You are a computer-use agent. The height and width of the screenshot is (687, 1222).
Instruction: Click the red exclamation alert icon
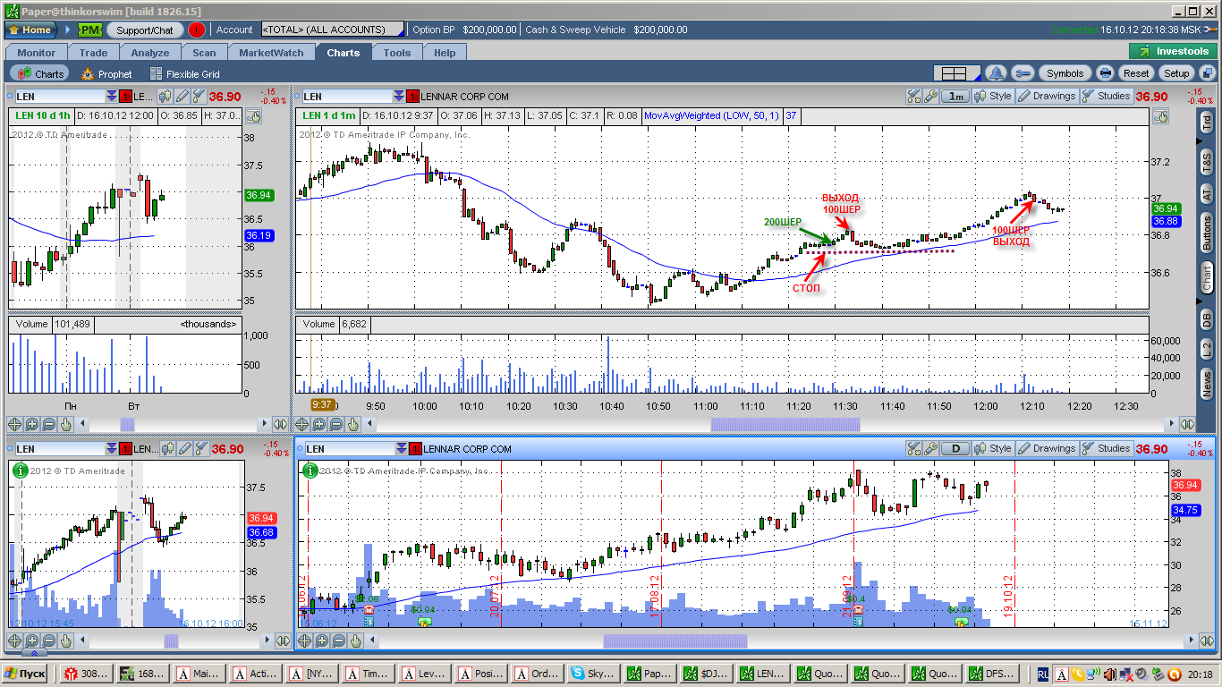click(x=197, y=30)
